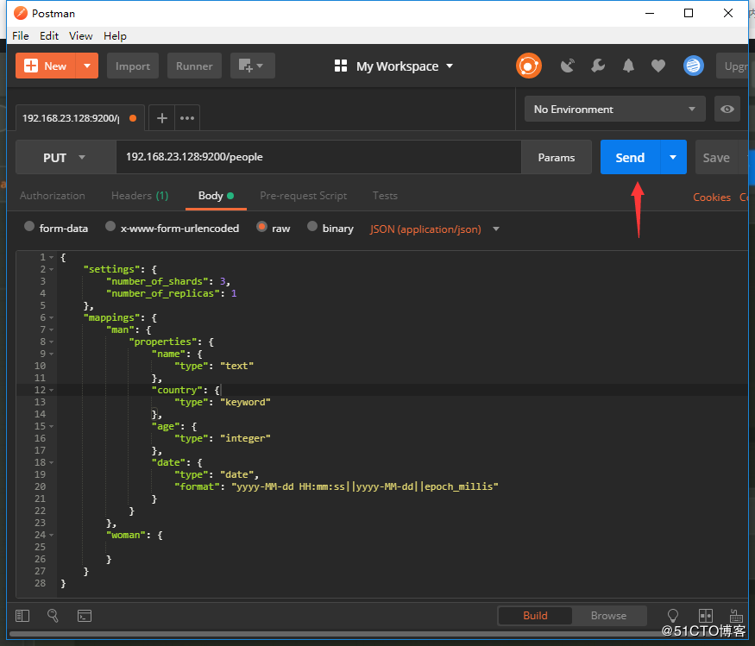Open the bootcamp lightbulb icon
The width and height of the screenshot is (755, 646).
coord(673,616)
